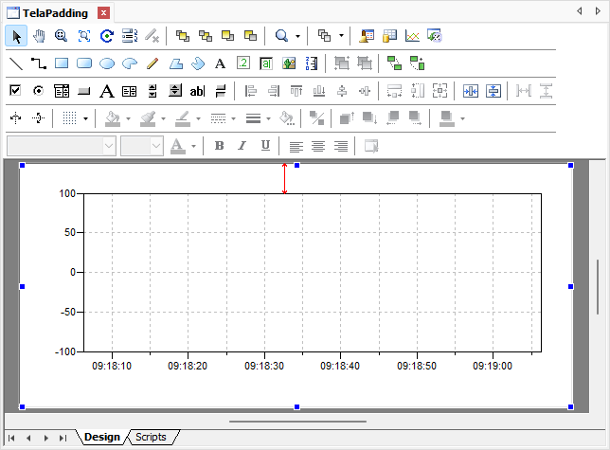Toggle underline text formatting

265,146
